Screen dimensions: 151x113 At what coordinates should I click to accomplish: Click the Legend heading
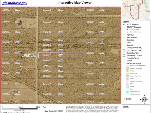(126, 22)
